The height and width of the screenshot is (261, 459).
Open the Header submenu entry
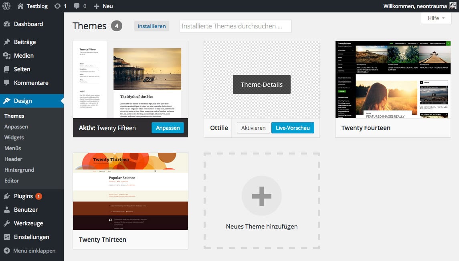pos(13,159)
